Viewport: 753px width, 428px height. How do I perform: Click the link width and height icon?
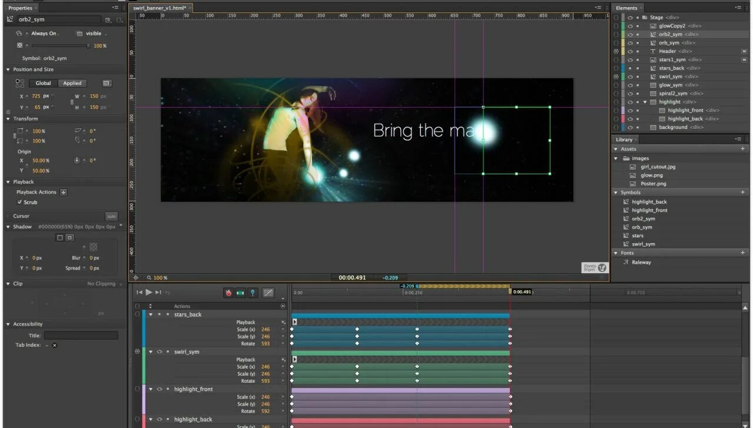point(72,102)
